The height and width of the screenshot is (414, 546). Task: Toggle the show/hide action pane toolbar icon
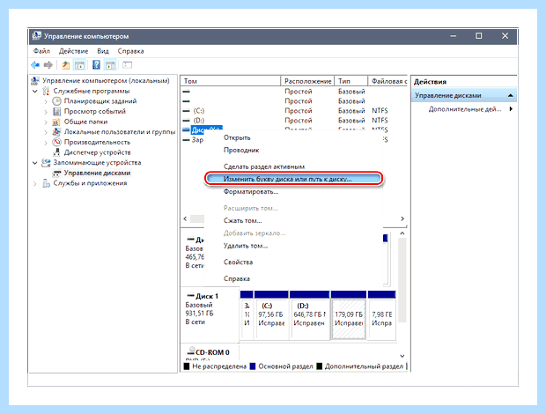pos(110,65)
